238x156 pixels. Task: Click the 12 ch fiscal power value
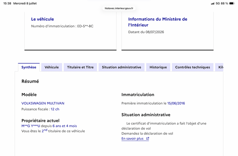tap(55, 109)
